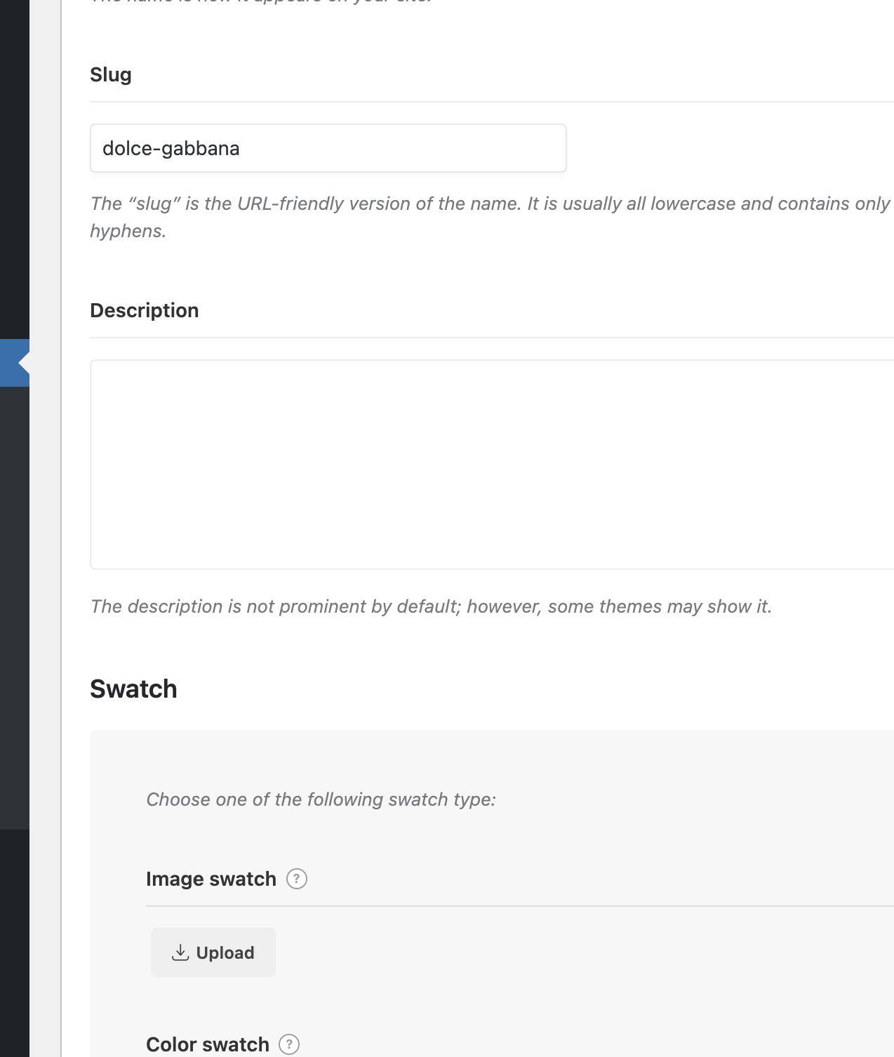Click the Slug text field containing dolce-gabbana
Image resolution: width=894 pixels, height=1057 pixels.
click(328, 148)
